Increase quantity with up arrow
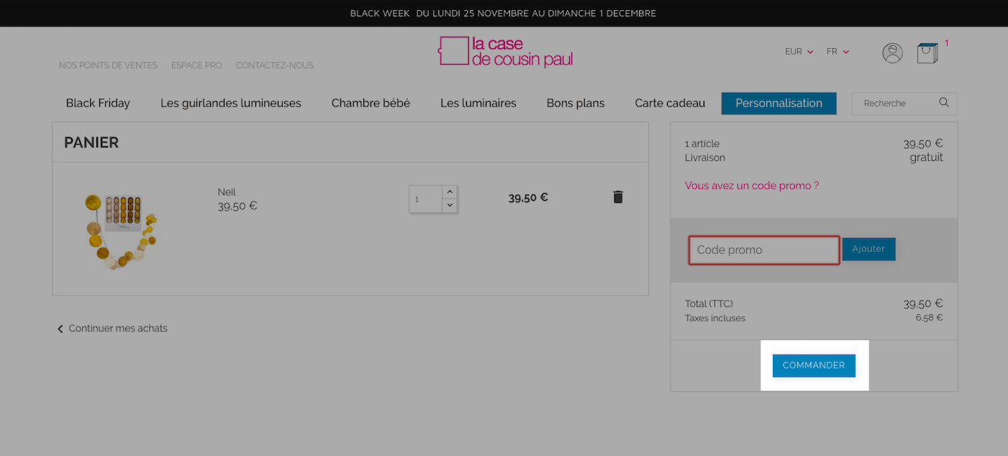 click(x=450, y=191)
